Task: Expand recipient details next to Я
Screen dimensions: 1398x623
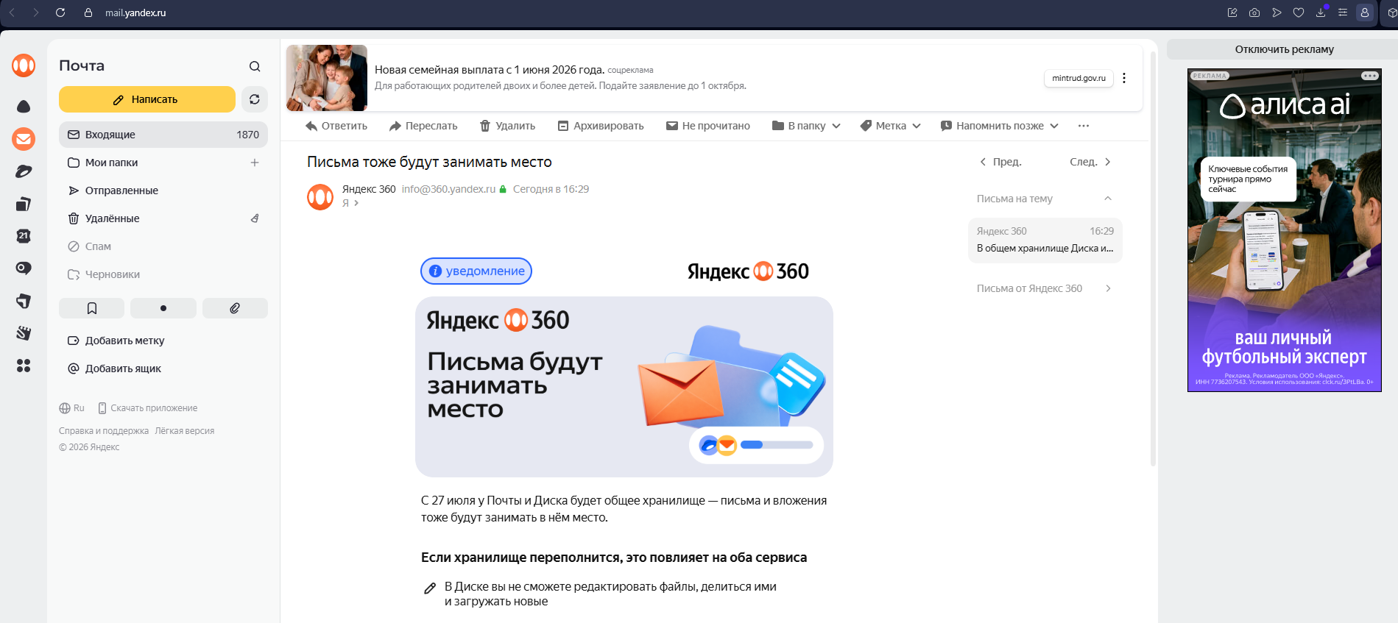Action: pyautogui.click(x=356, y=203)
